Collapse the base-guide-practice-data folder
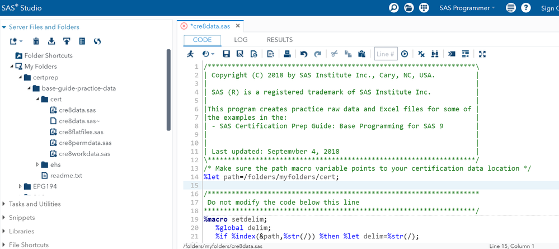This screenshot has width=559, height=249. (x=29, y=88)
